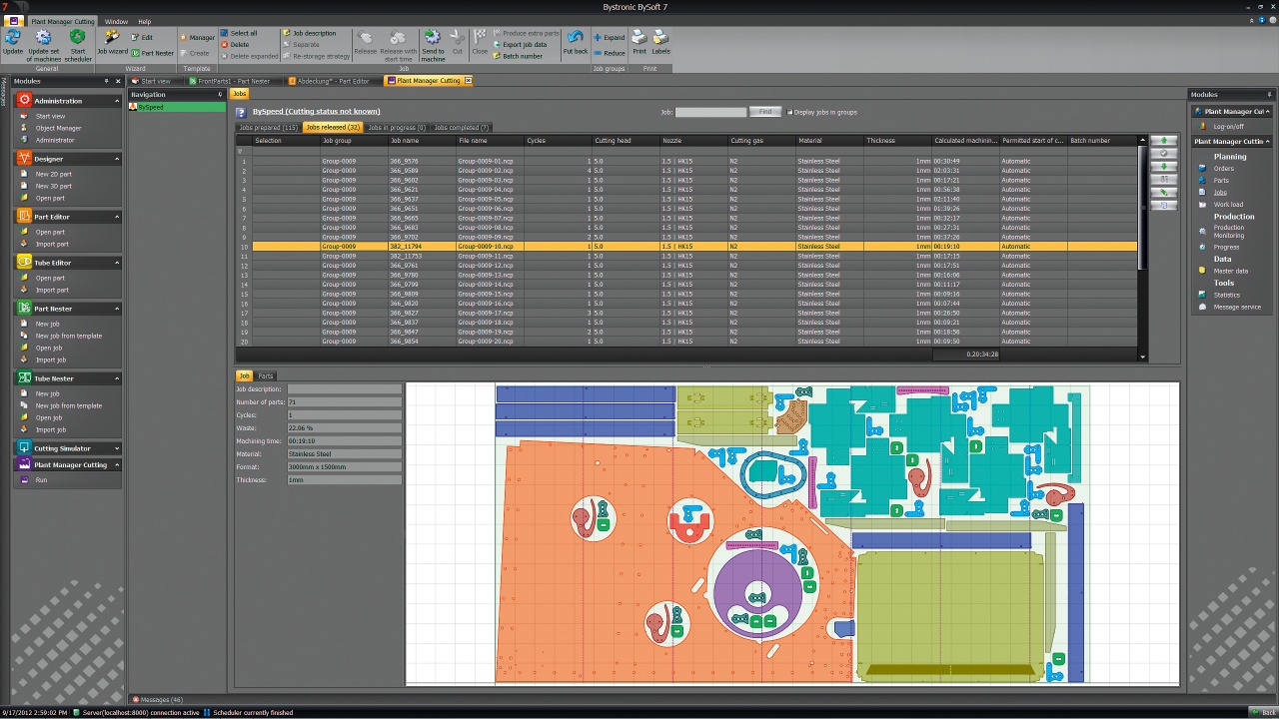Switch to Jobs prepared tab
Viewport: 1279px width, 719px height.
[x=268, y=128]
